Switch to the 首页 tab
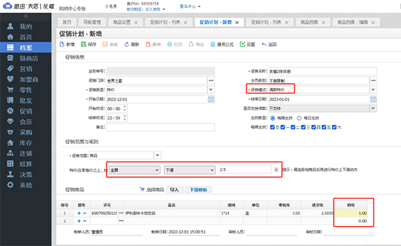 click(67, 23)
